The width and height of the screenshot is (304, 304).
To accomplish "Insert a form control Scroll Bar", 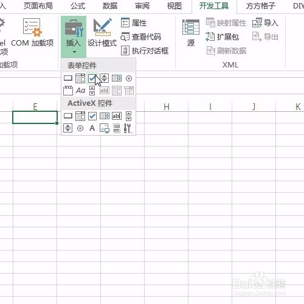I will (x=92, y=91).
